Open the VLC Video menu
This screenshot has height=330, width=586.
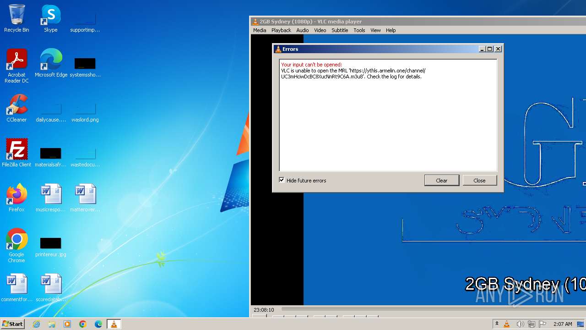pos(320,30)
